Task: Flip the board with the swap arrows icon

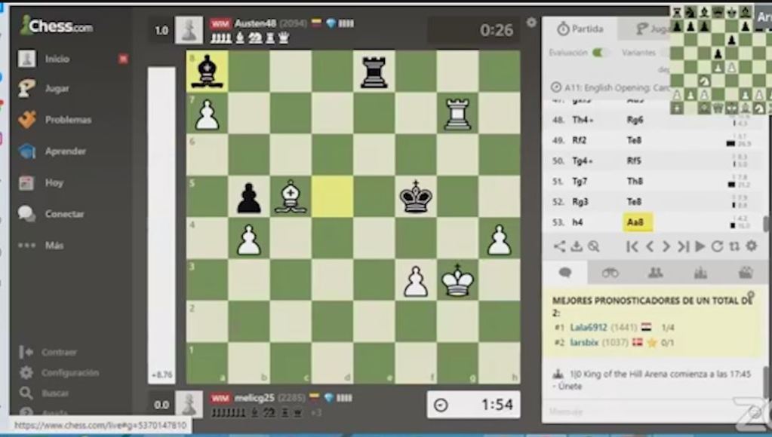Action: [x=734, y=246]
